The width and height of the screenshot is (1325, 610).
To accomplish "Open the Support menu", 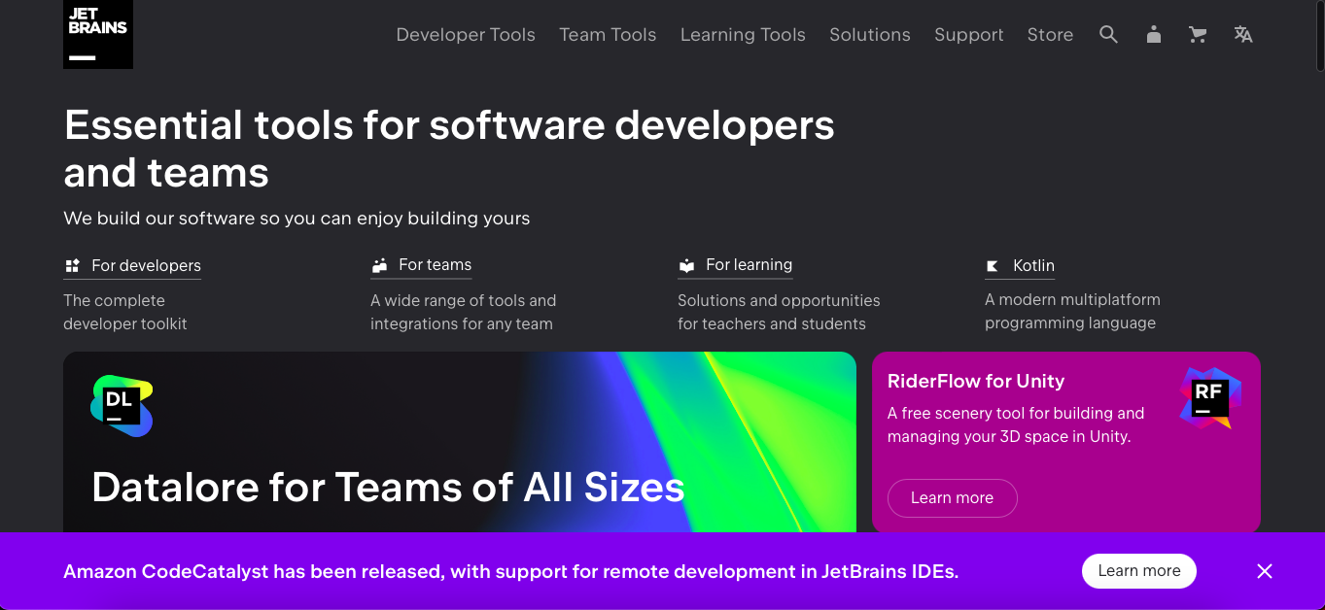I will tap(969, 34).
